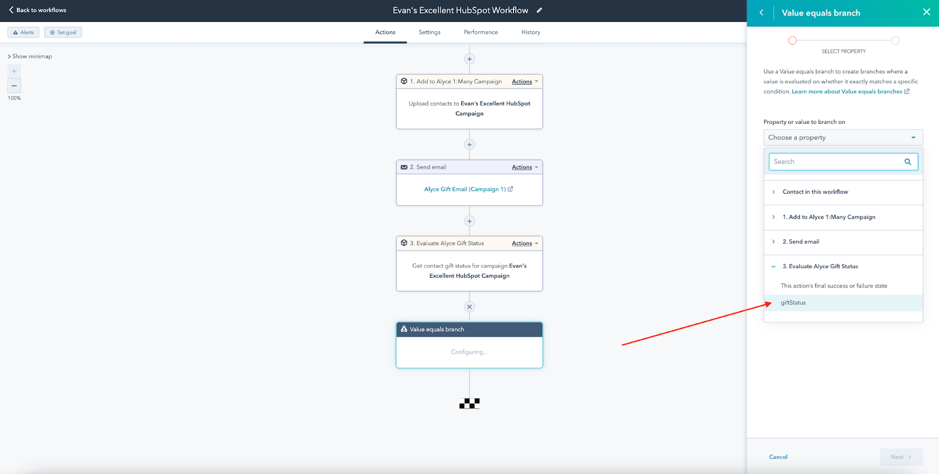Close the Value equals branch panel
Screen dimensions: 939x474
[x=927, y=12]
